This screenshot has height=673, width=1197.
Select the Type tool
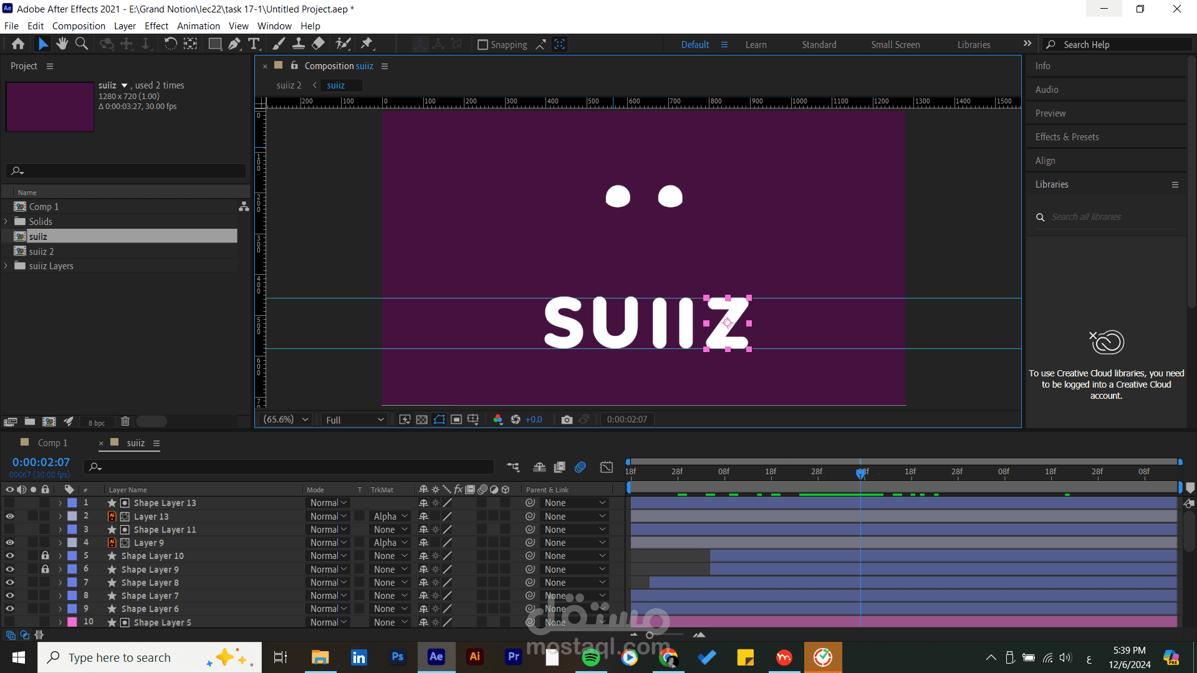click(x=254, y=44)
